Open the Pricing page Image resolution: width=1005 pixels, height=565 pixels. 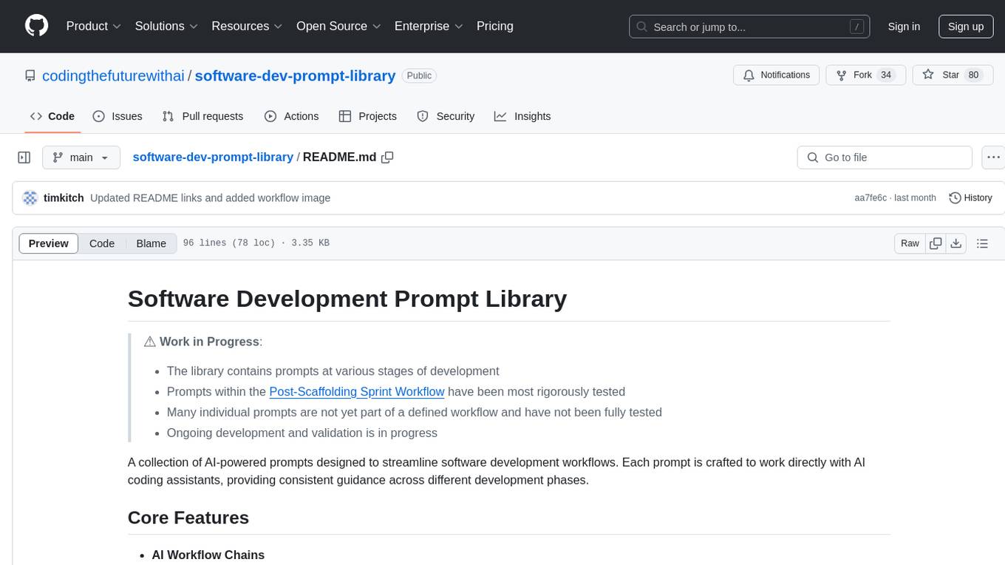(x=495, y=26)
